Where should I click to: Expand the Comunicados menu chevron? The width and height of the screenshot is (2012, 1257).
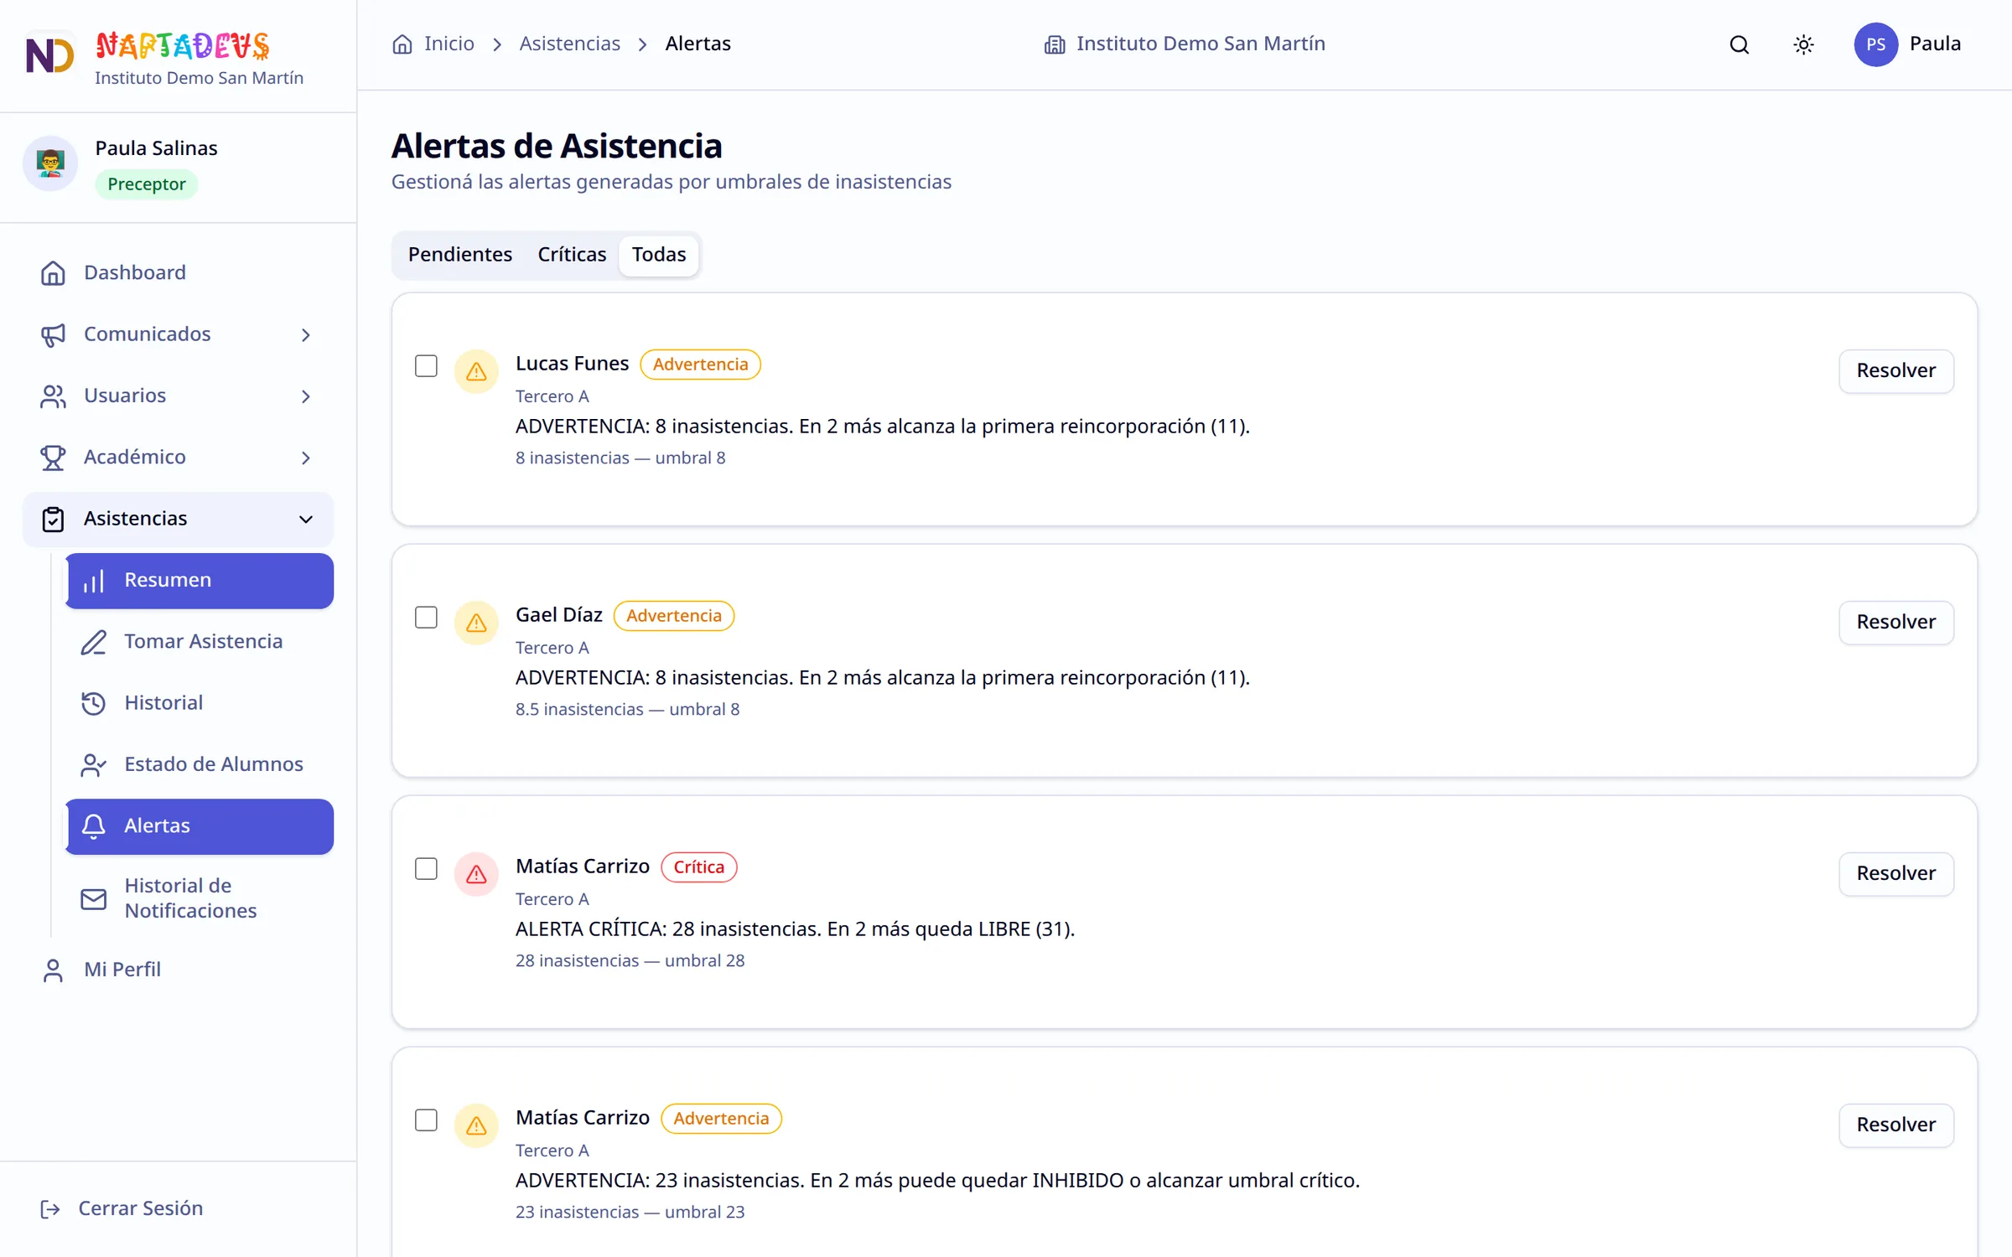pos(306,335)
